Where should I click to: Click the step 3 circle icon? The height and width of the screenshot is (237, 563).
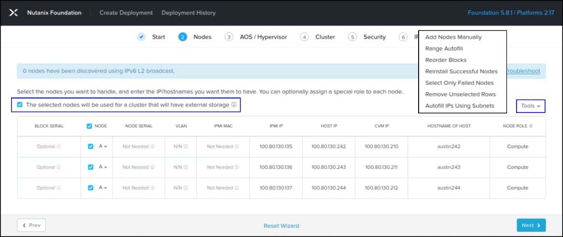click(229, 37)
